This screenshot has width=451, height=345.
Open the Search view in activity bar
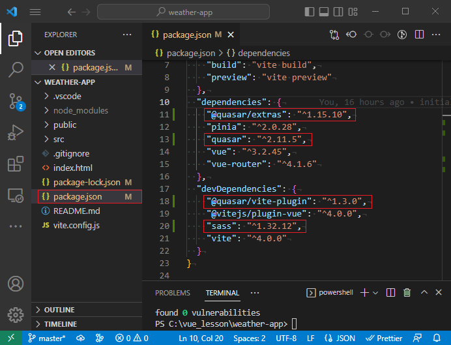(15, 70)
